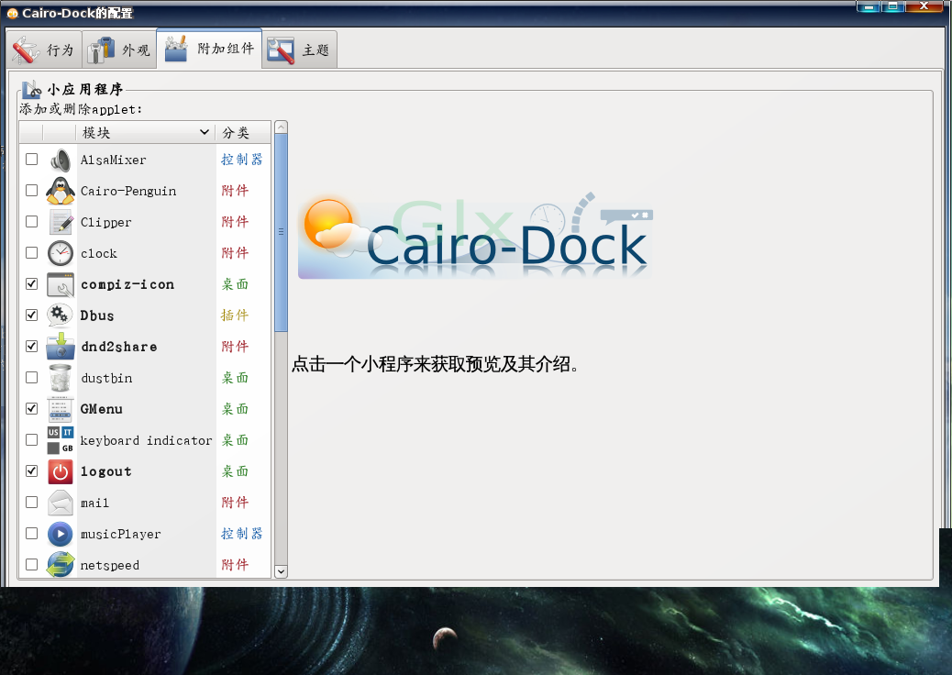Click the 模块 column header sort arrow
Screen dimensions: 952x675
coord(205,132)
